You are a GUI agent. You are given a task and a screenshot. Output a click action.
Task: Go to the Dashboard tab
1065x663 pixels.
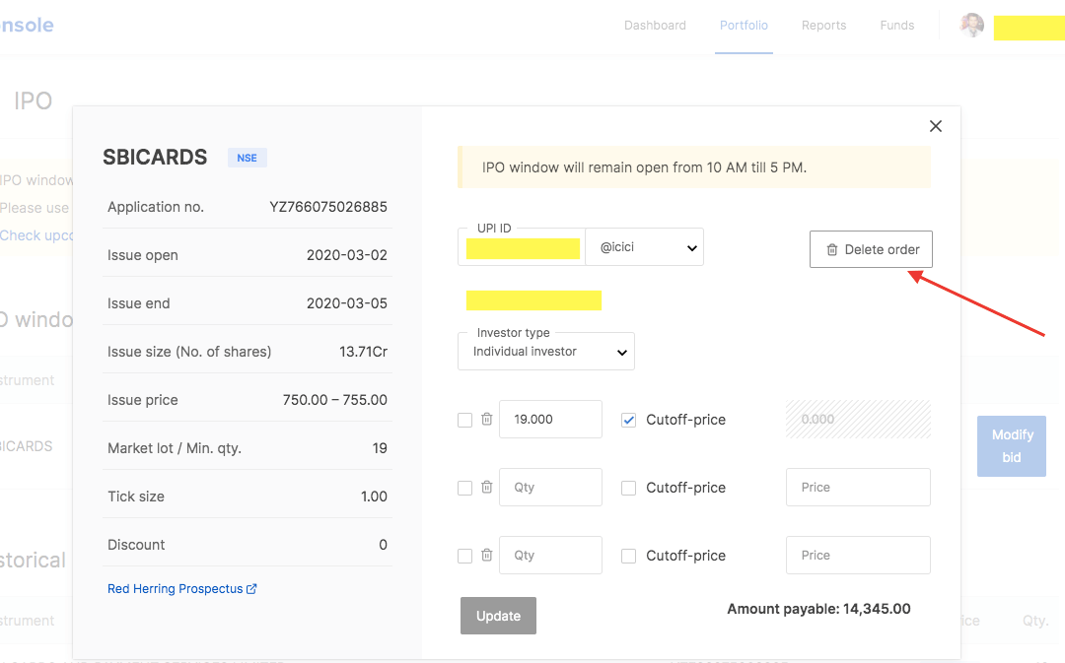pyautogui.click(x=655, y=25)
